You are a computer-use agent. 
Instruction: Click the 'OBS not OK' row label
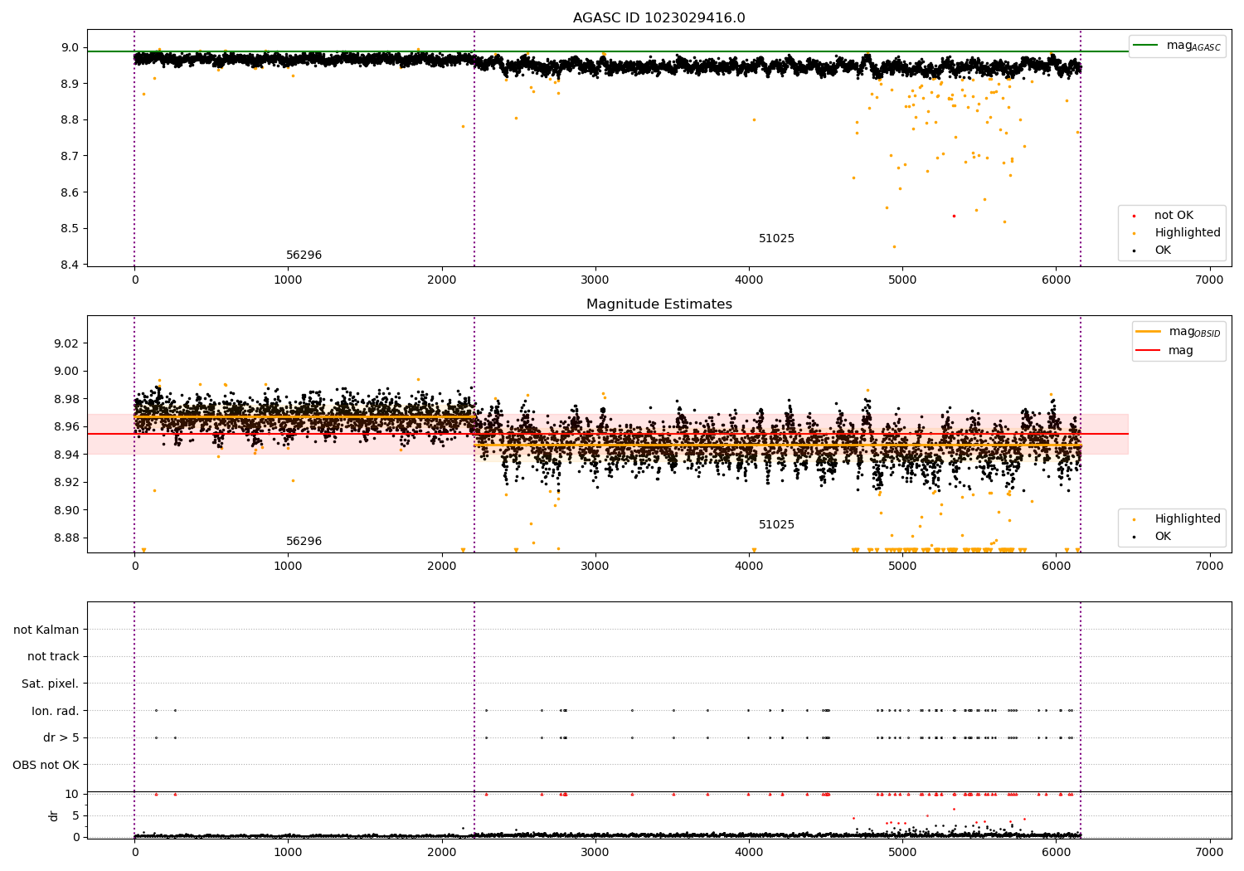pos(46,765)
